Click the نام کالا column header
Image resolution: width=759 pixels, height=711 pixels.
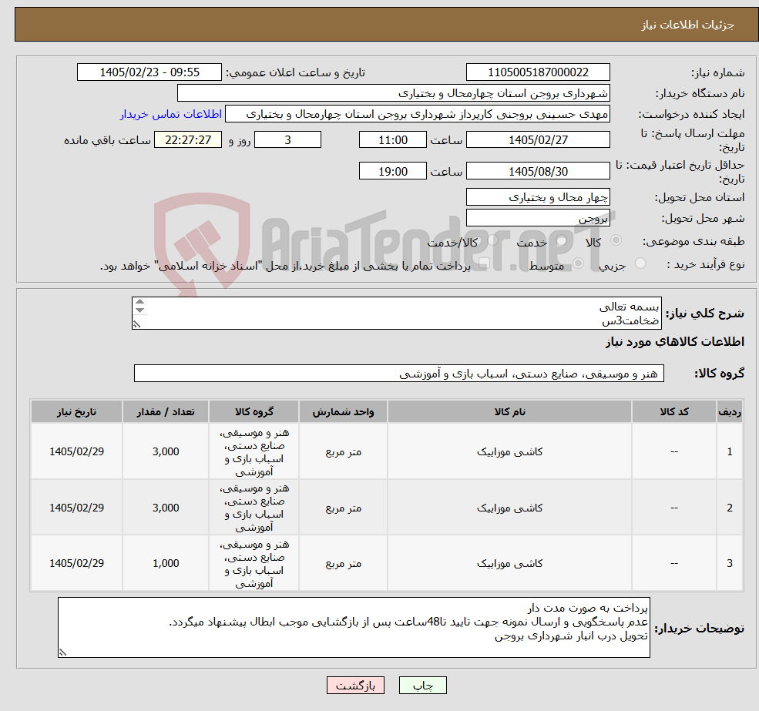pos(509,411)
